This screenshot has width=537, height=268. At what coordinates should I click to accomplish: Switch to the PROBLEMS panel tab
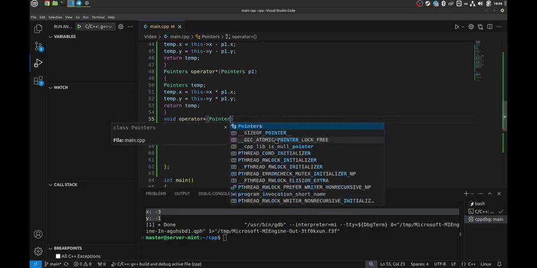(x=156, y=194)
